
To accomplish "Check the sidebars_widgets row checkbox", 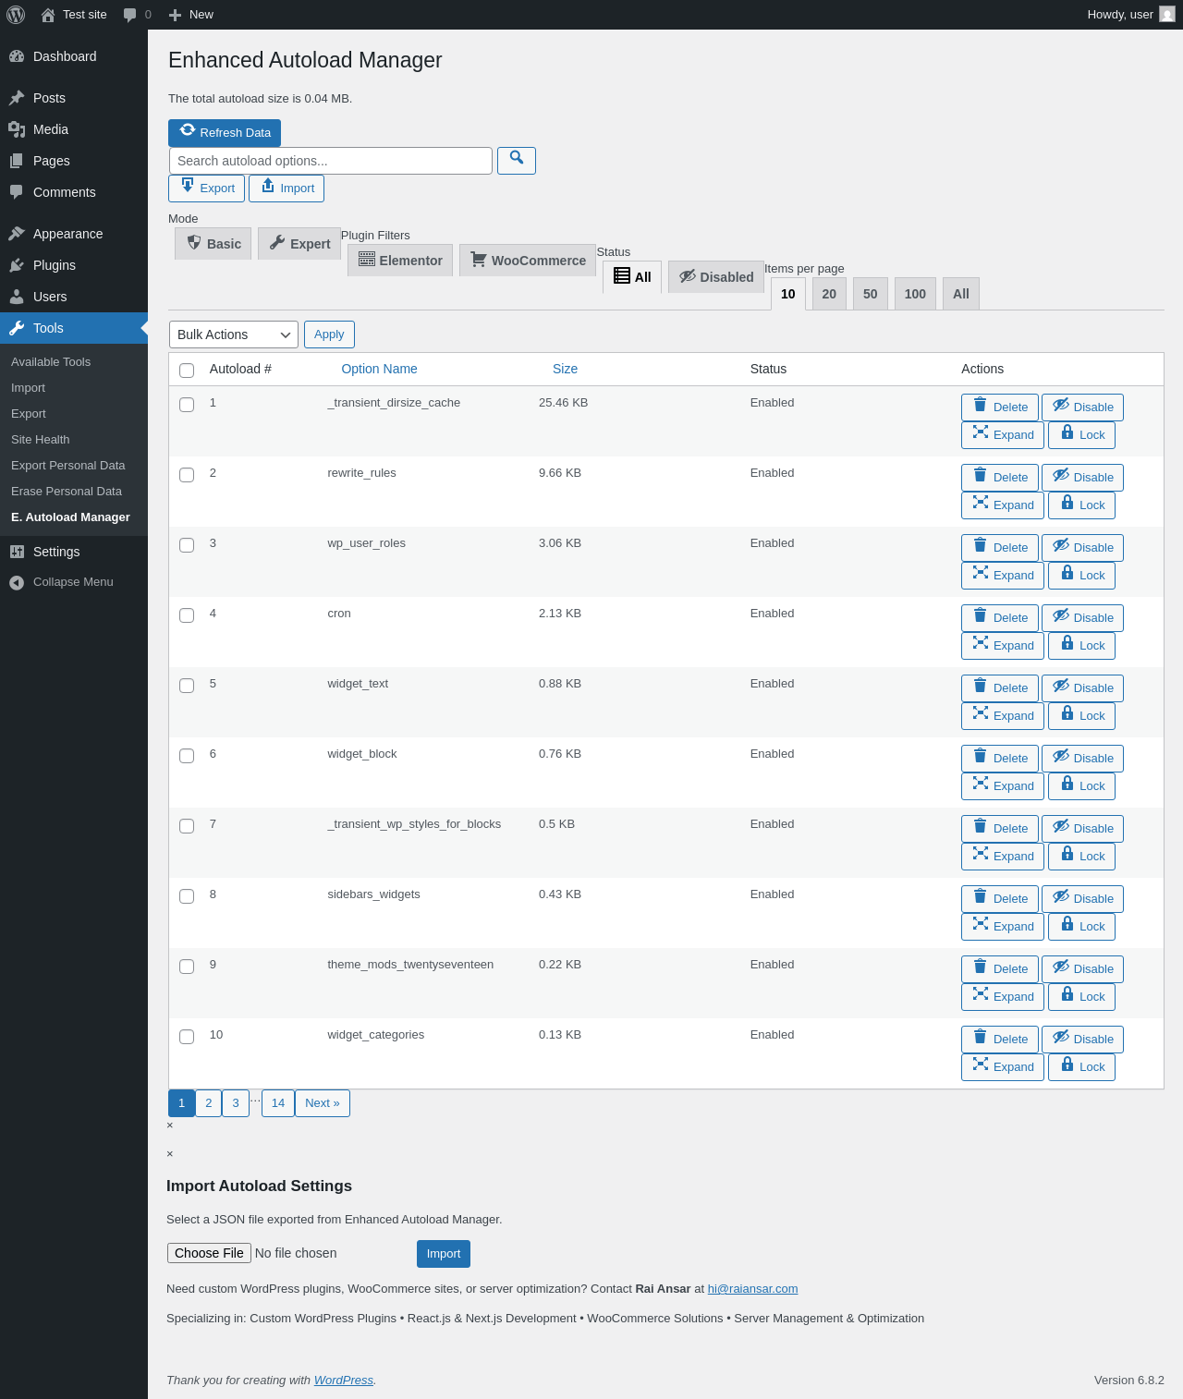I will click(x=187, y=896).
